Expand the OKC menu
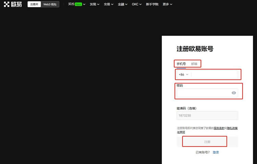Screen dimensions: 257x164 [137, 4]
